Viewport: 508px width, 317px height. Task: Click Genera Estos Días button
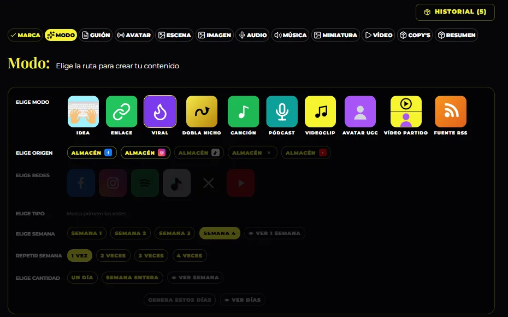point(180,300)
